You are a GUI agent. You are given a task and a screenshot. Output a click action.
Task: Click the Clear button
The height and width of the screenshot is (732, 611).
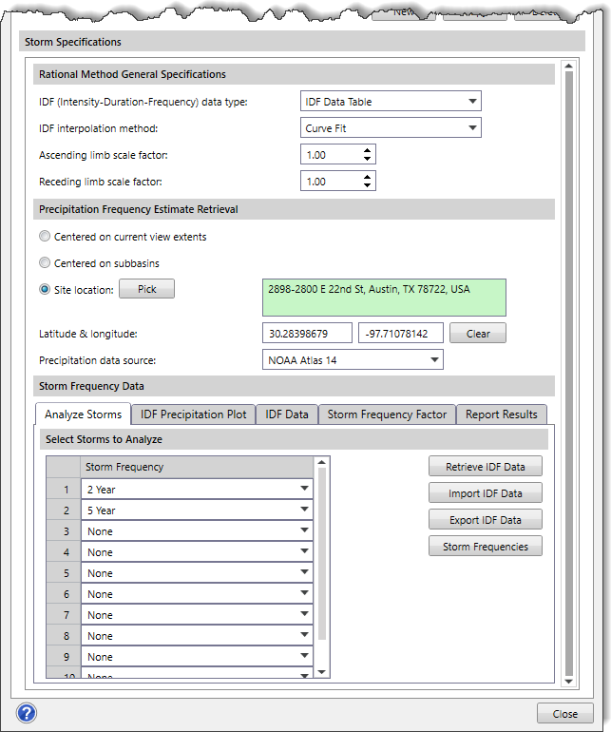478,334
